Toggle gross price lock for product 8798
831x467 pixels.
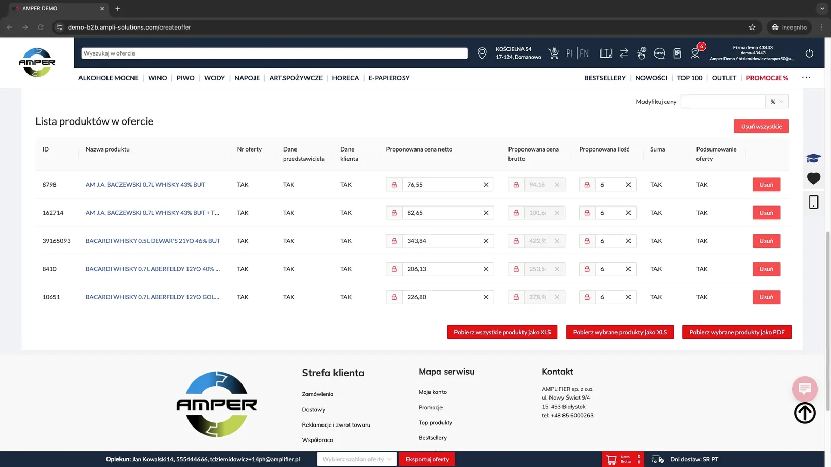[516, 185]
